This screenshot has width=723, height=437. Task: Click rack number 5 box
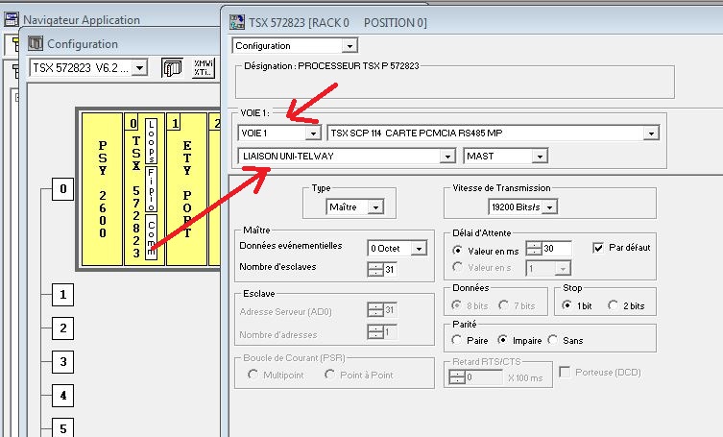tap(62, 427)
